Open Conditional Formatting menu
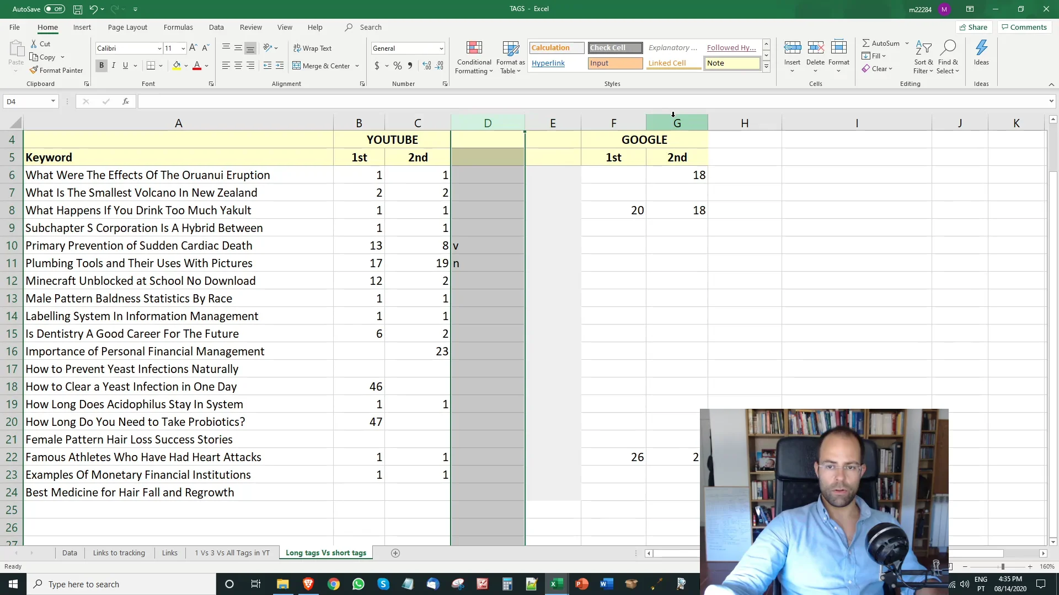Viewport: 1059px width, 595px height. [474, 57]
